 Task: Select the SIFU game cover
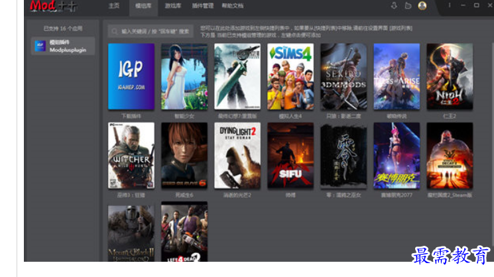(290, 156)
